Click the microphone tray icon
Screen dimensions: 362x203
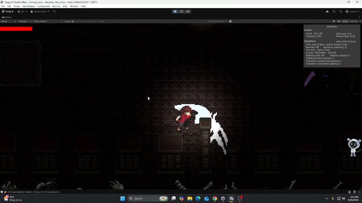pos(333,198)
